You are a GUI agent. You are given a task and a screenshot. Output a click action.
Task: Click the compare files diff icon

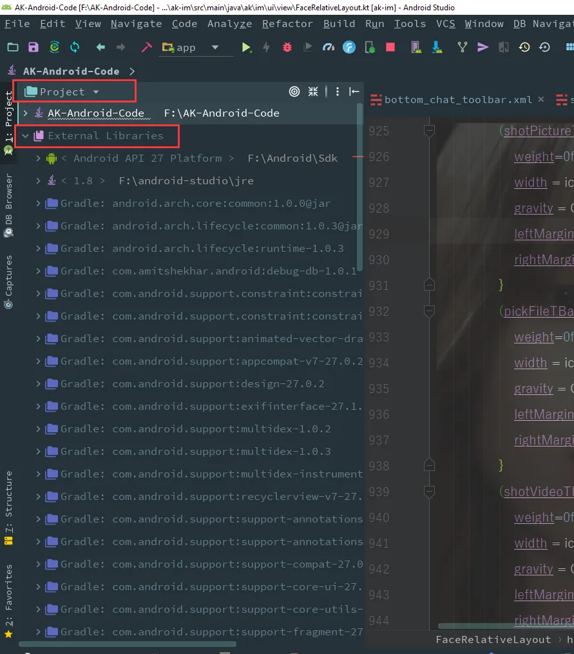[504, 48]
